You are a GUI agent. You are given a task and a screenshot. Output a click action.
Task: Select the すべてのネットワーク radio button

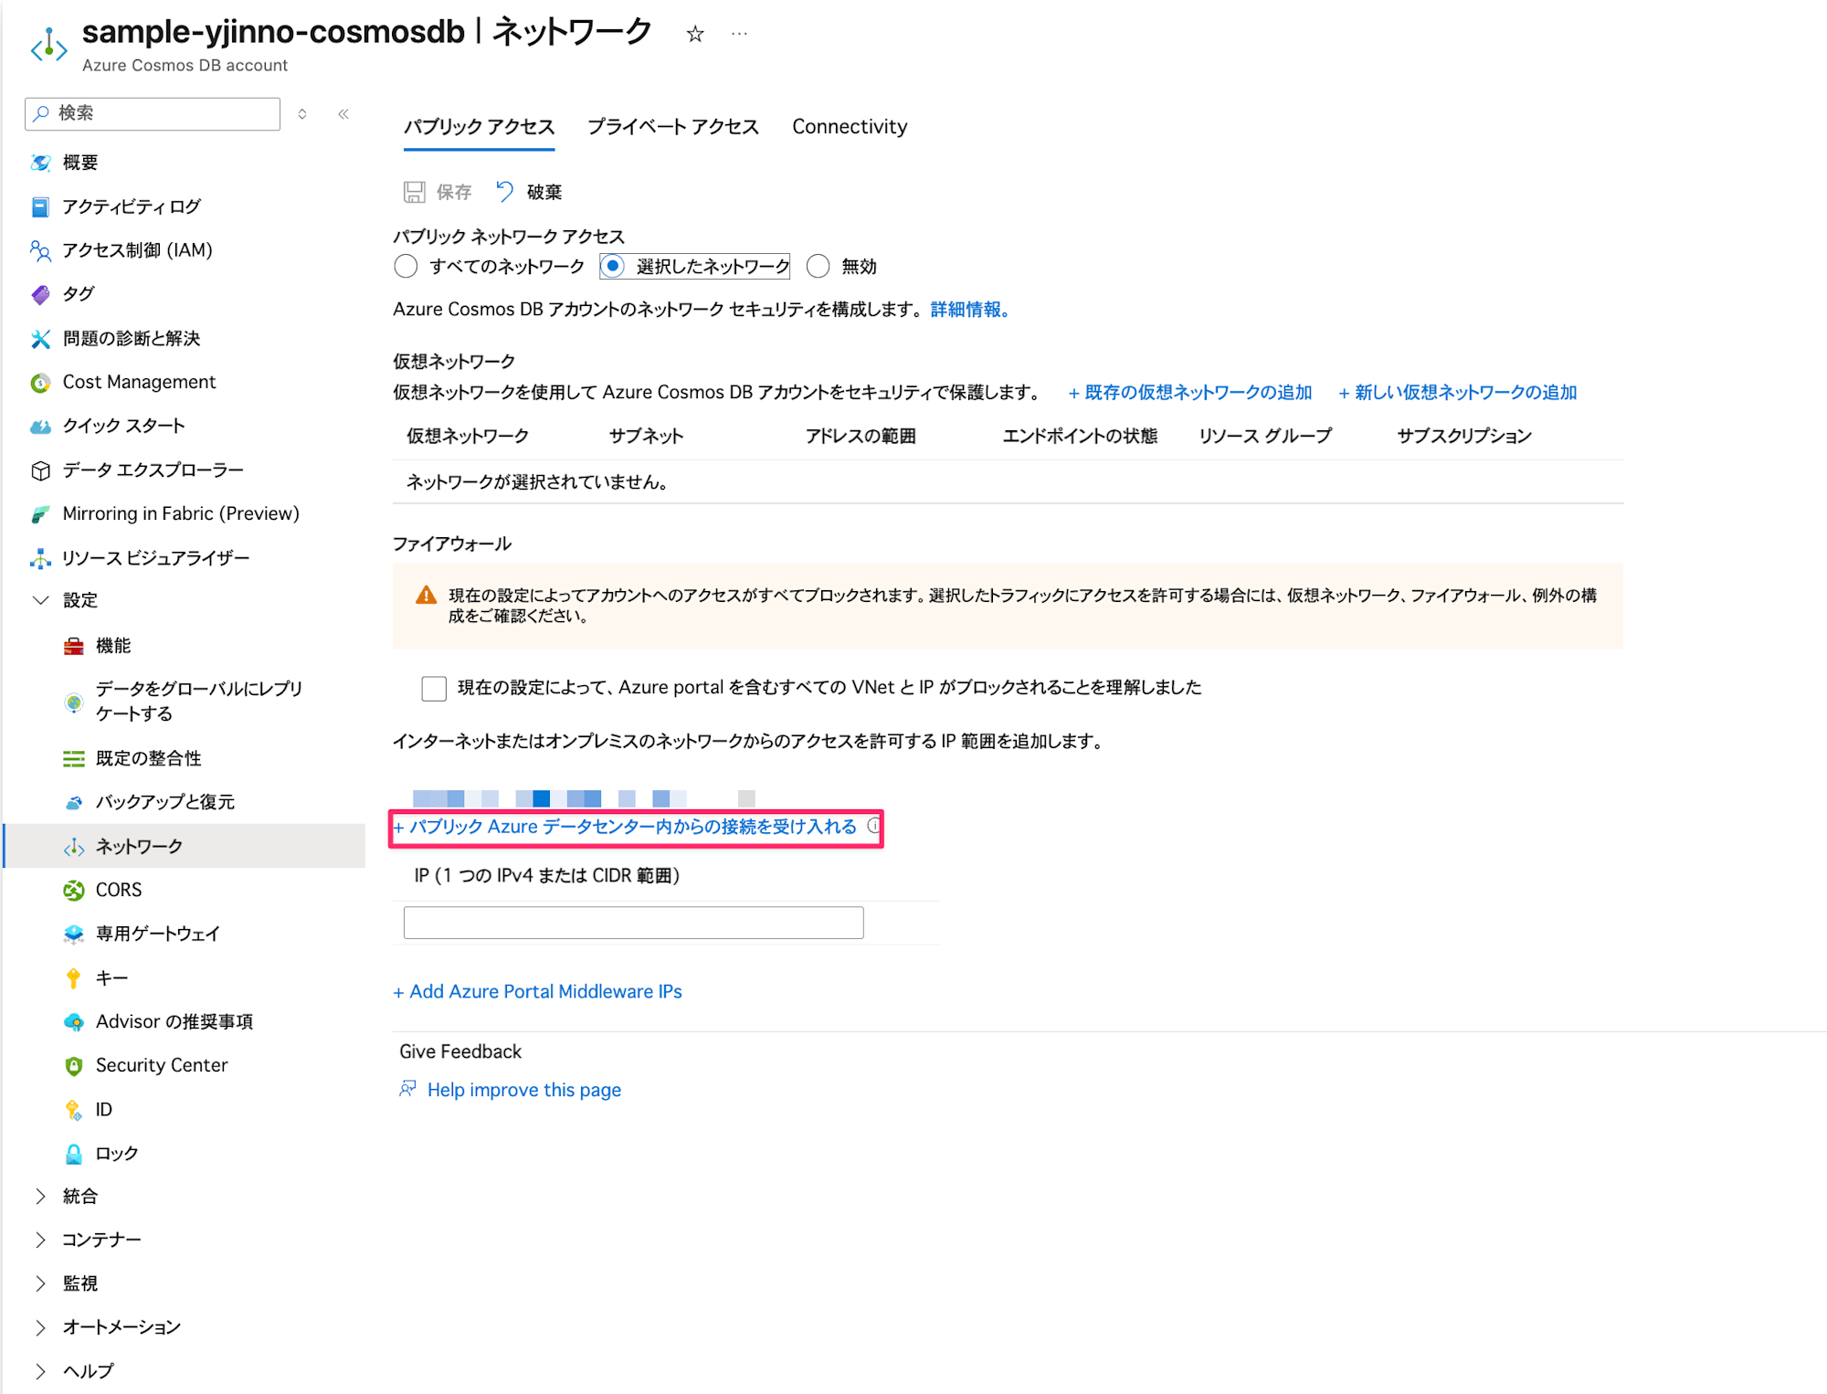[x=406, y=266]
